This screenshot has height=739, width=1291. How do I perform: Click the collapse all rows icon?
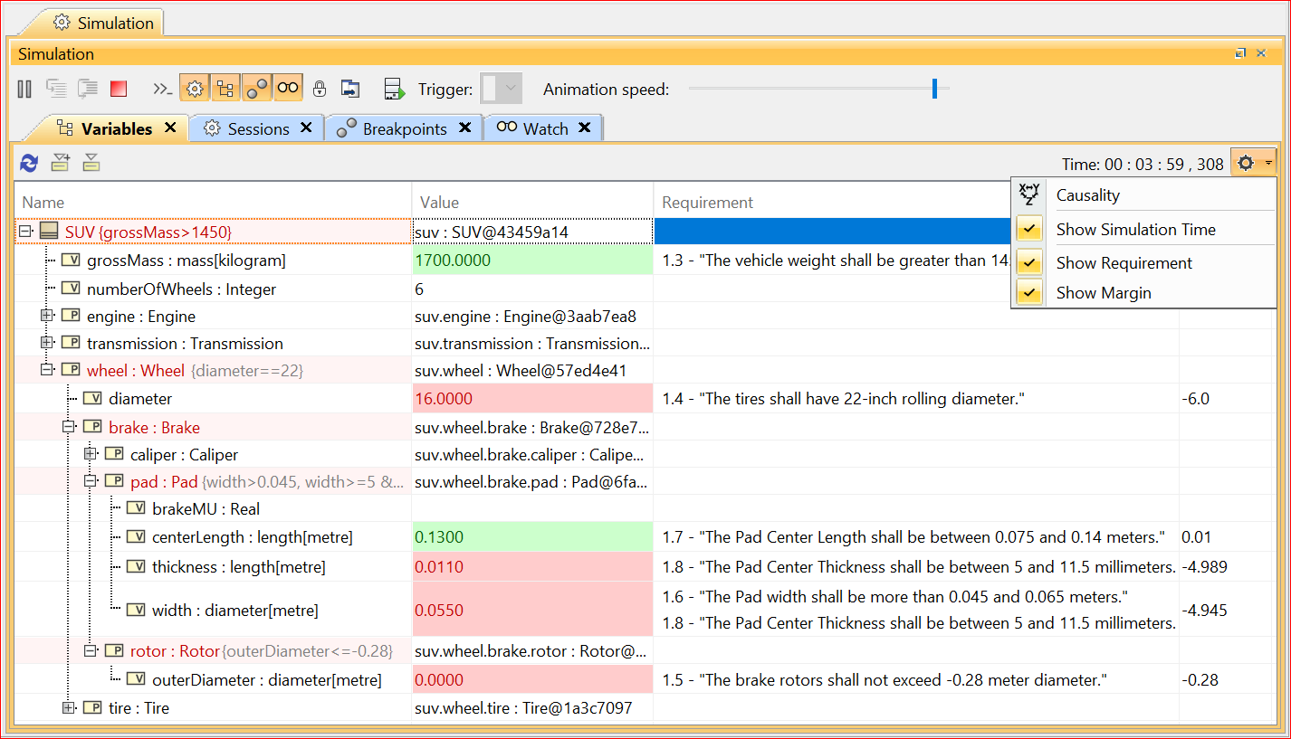click(91, 163)
